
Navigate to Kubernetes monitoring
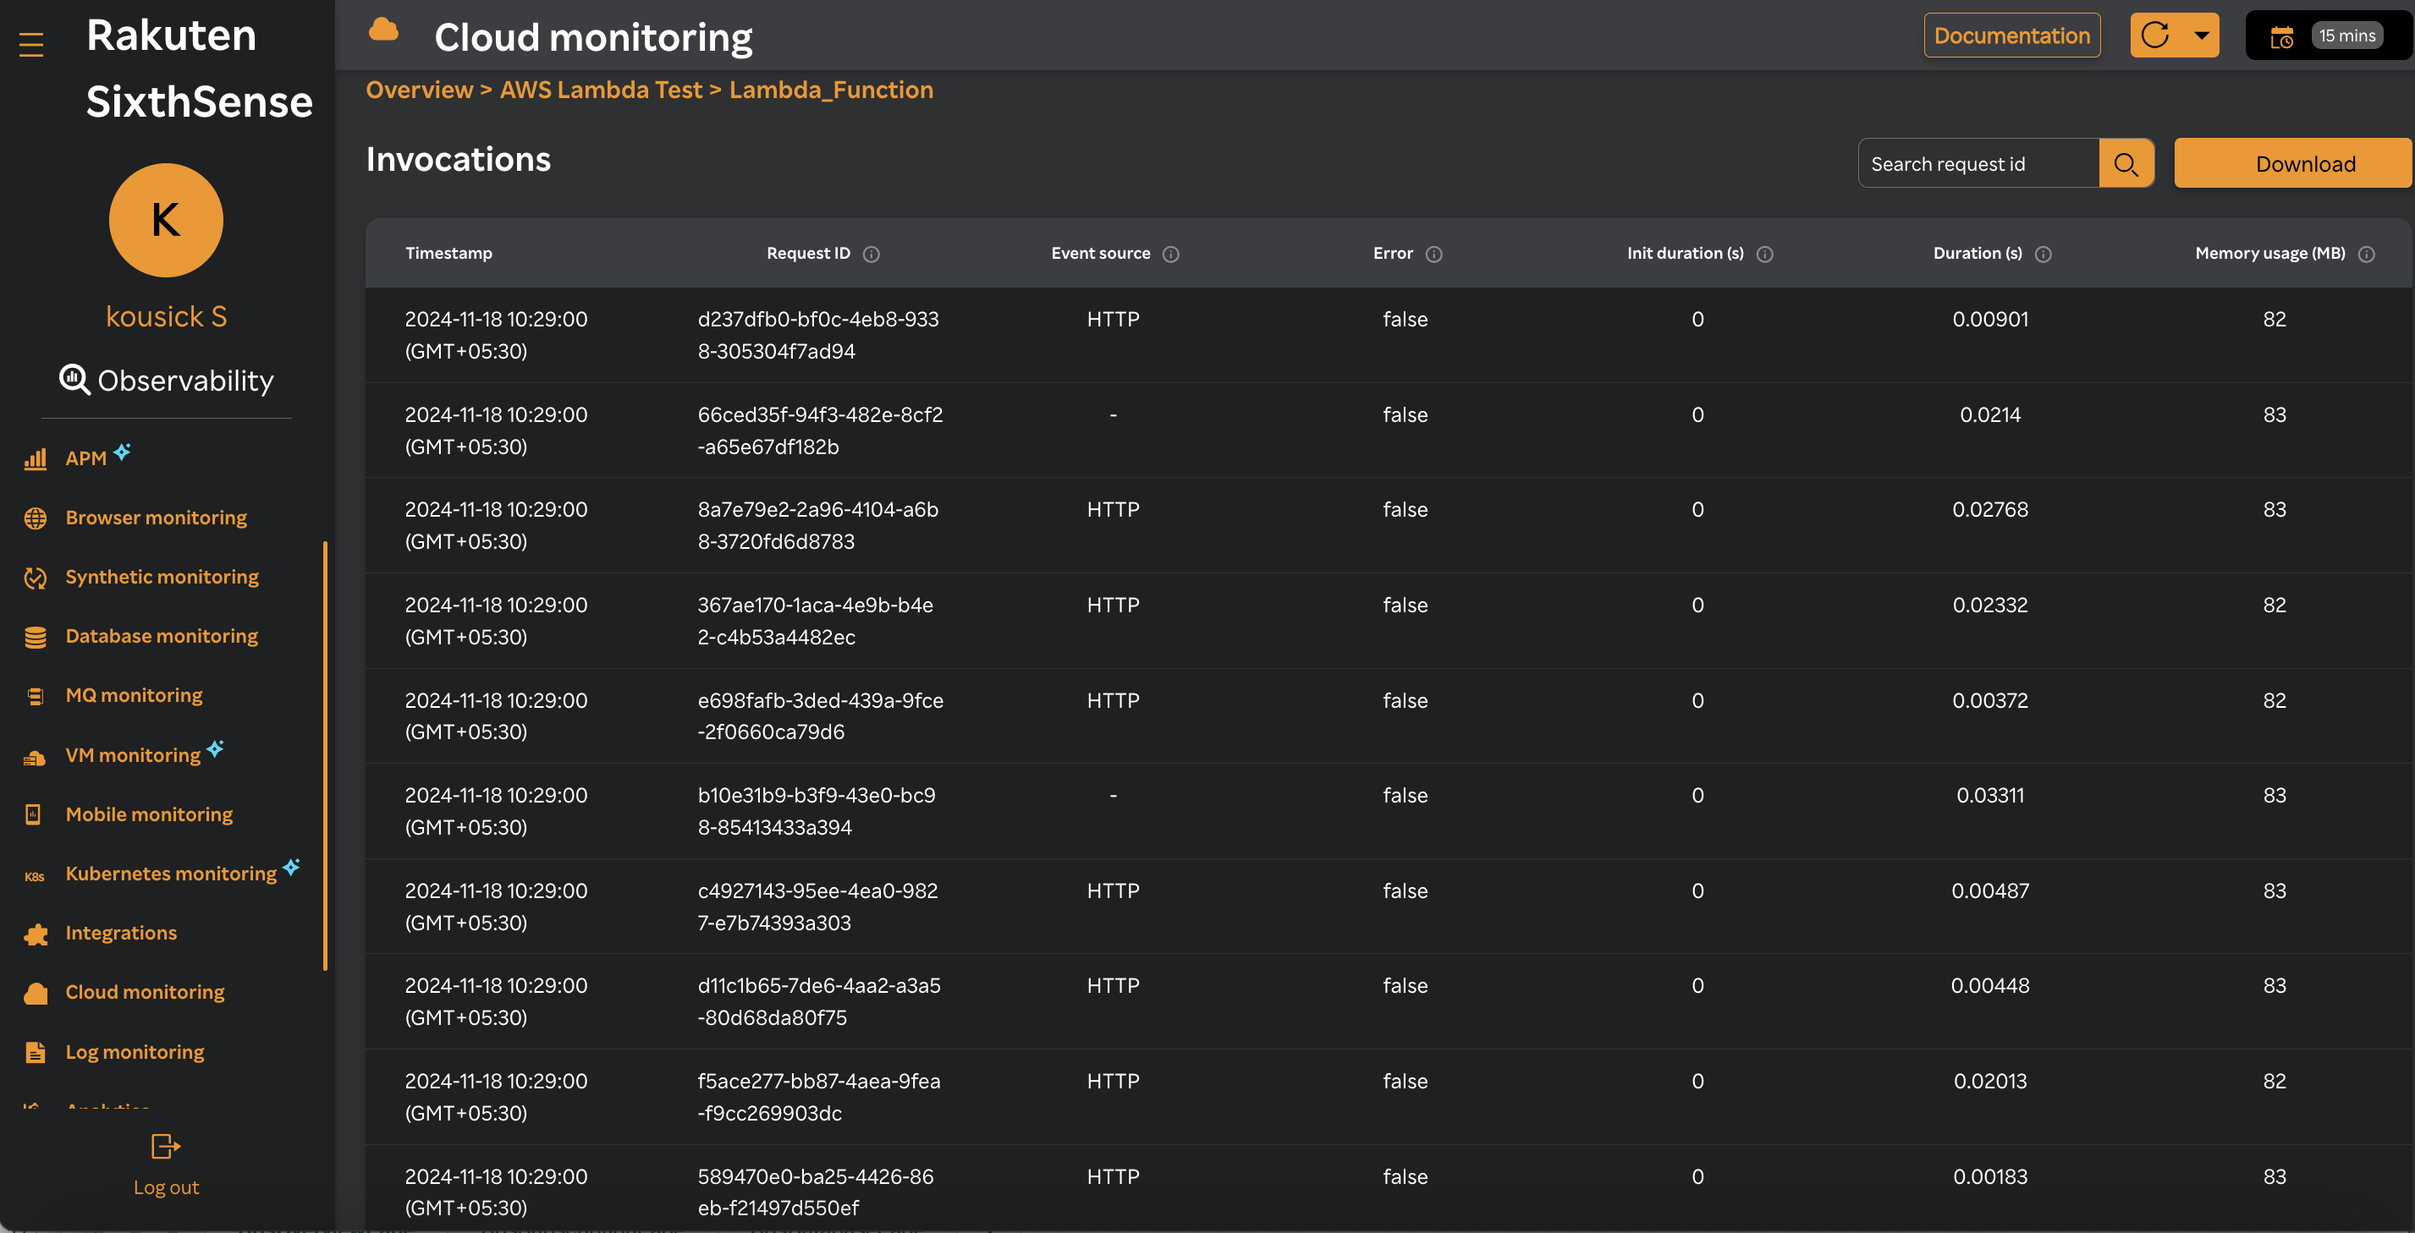tap(171, 874)
